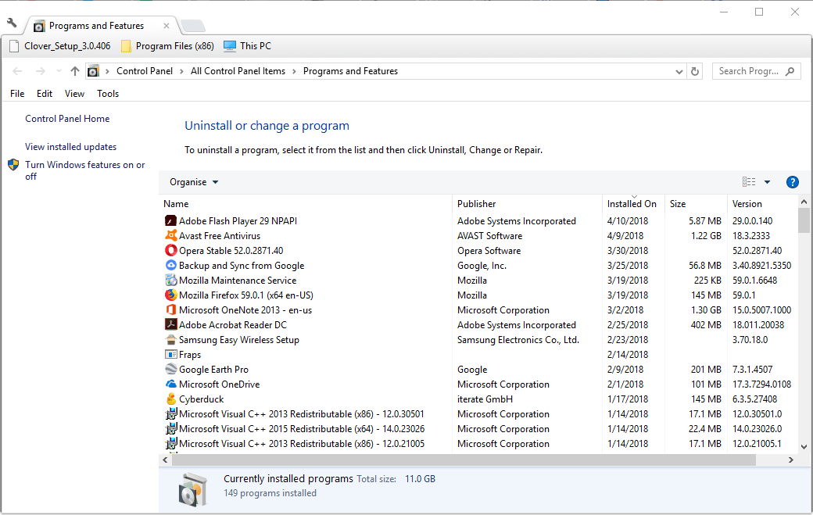
Task: Click the View installed updates link
Action: click(71, 147)
